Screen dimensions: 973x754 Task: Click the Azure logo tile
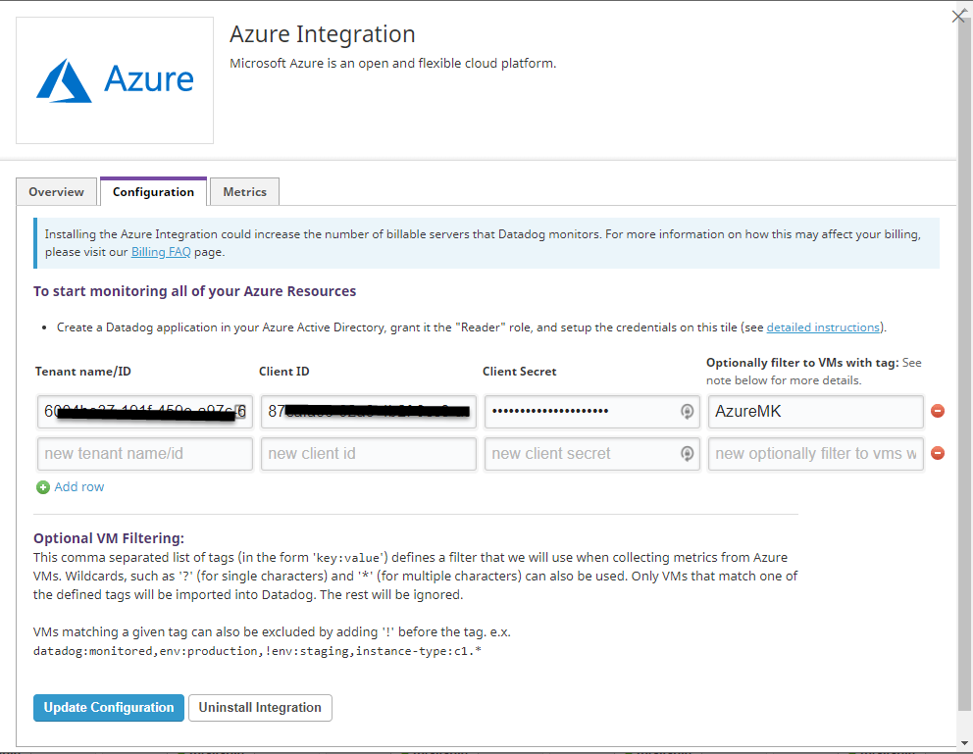click(115, 80)
